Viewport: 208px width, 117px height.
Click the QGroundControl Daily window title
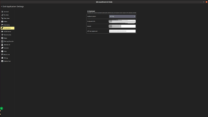(x=104, y=2)
